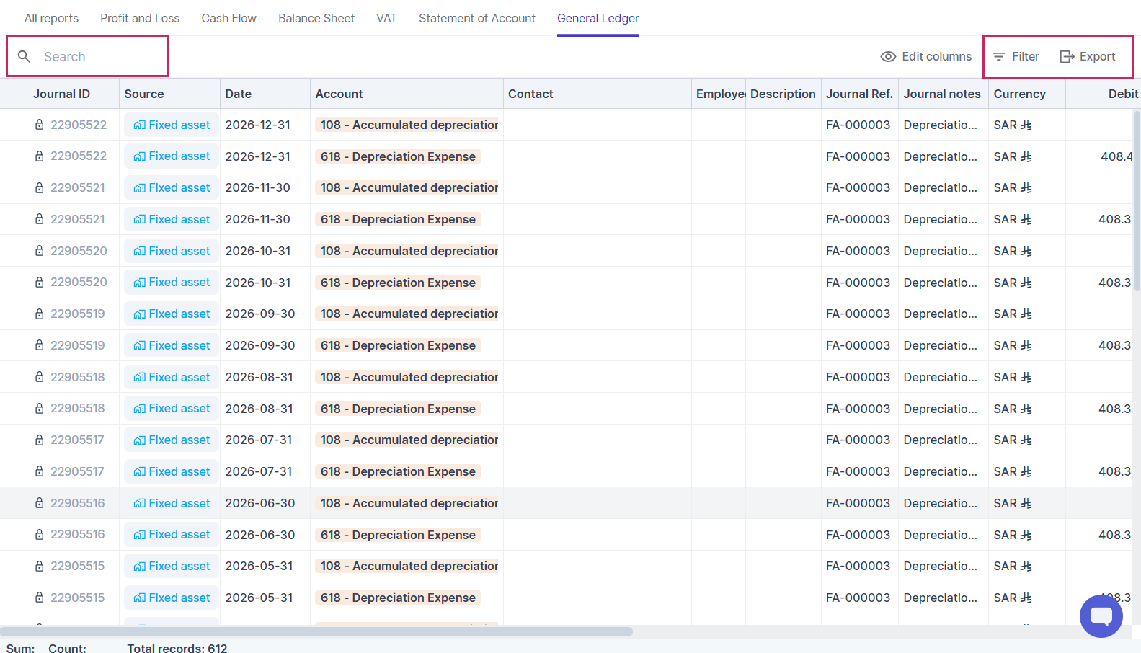Open the Balance Sheet tab
Screen dimensions: 1141x653
click(x=316, y=18)
